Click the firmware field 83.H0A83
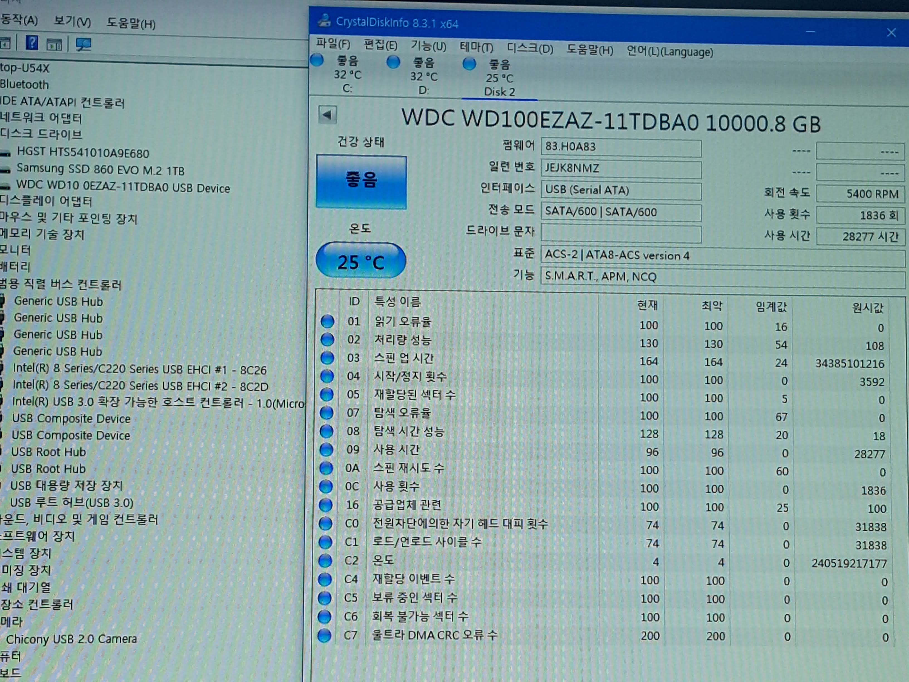The image size is (909, 682). pos(621,147)
